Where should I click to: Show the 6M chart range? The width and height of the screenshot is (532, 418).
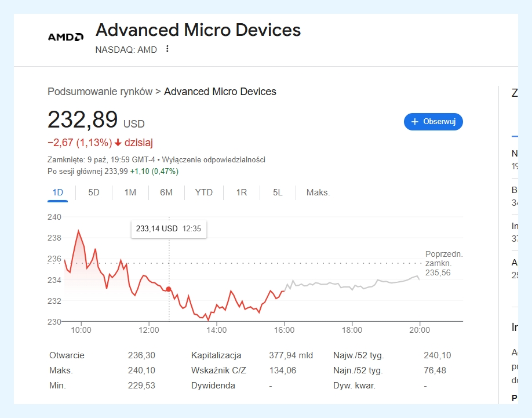pyautogui.click(x=166, y=192)
